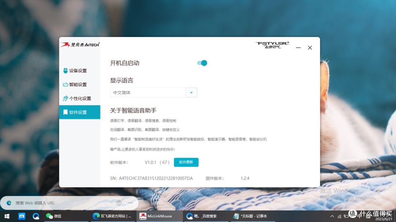Open 个性化设置 in the sidebar
The image size is (396, 222).
(x=80, y=98)
